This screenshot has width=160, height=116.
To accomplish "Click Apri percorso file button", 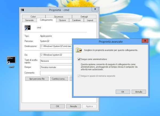I will 37,79.
